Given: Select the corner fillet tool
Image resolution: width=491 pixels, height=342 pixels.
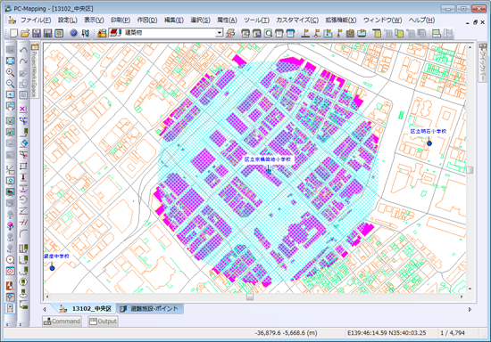Looking at the screenshot, I should 23,233.
